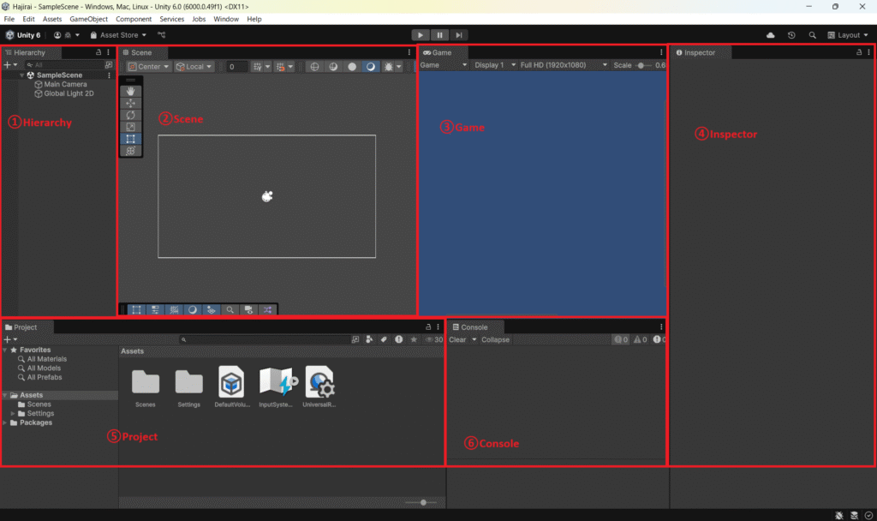Open Unity Cloud icon in top bar
Viewport: 877px width, 521px height.
coord(770,34)
